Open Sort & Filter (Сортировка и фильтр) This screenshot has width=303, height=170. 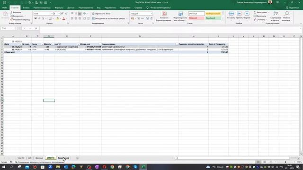[276, 16]
